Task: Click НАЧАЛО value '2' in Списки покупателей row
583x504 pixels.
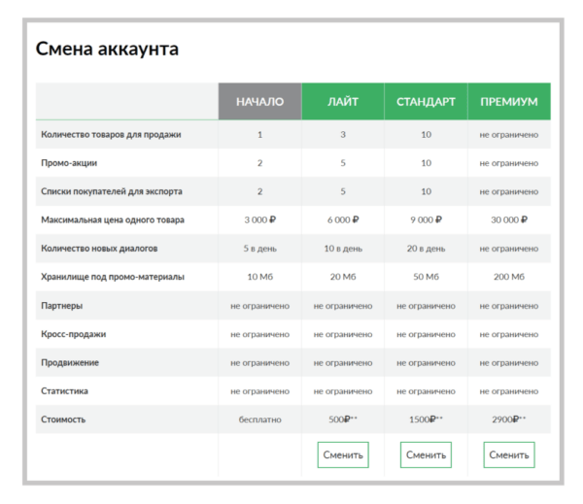Action: [259, 191]
